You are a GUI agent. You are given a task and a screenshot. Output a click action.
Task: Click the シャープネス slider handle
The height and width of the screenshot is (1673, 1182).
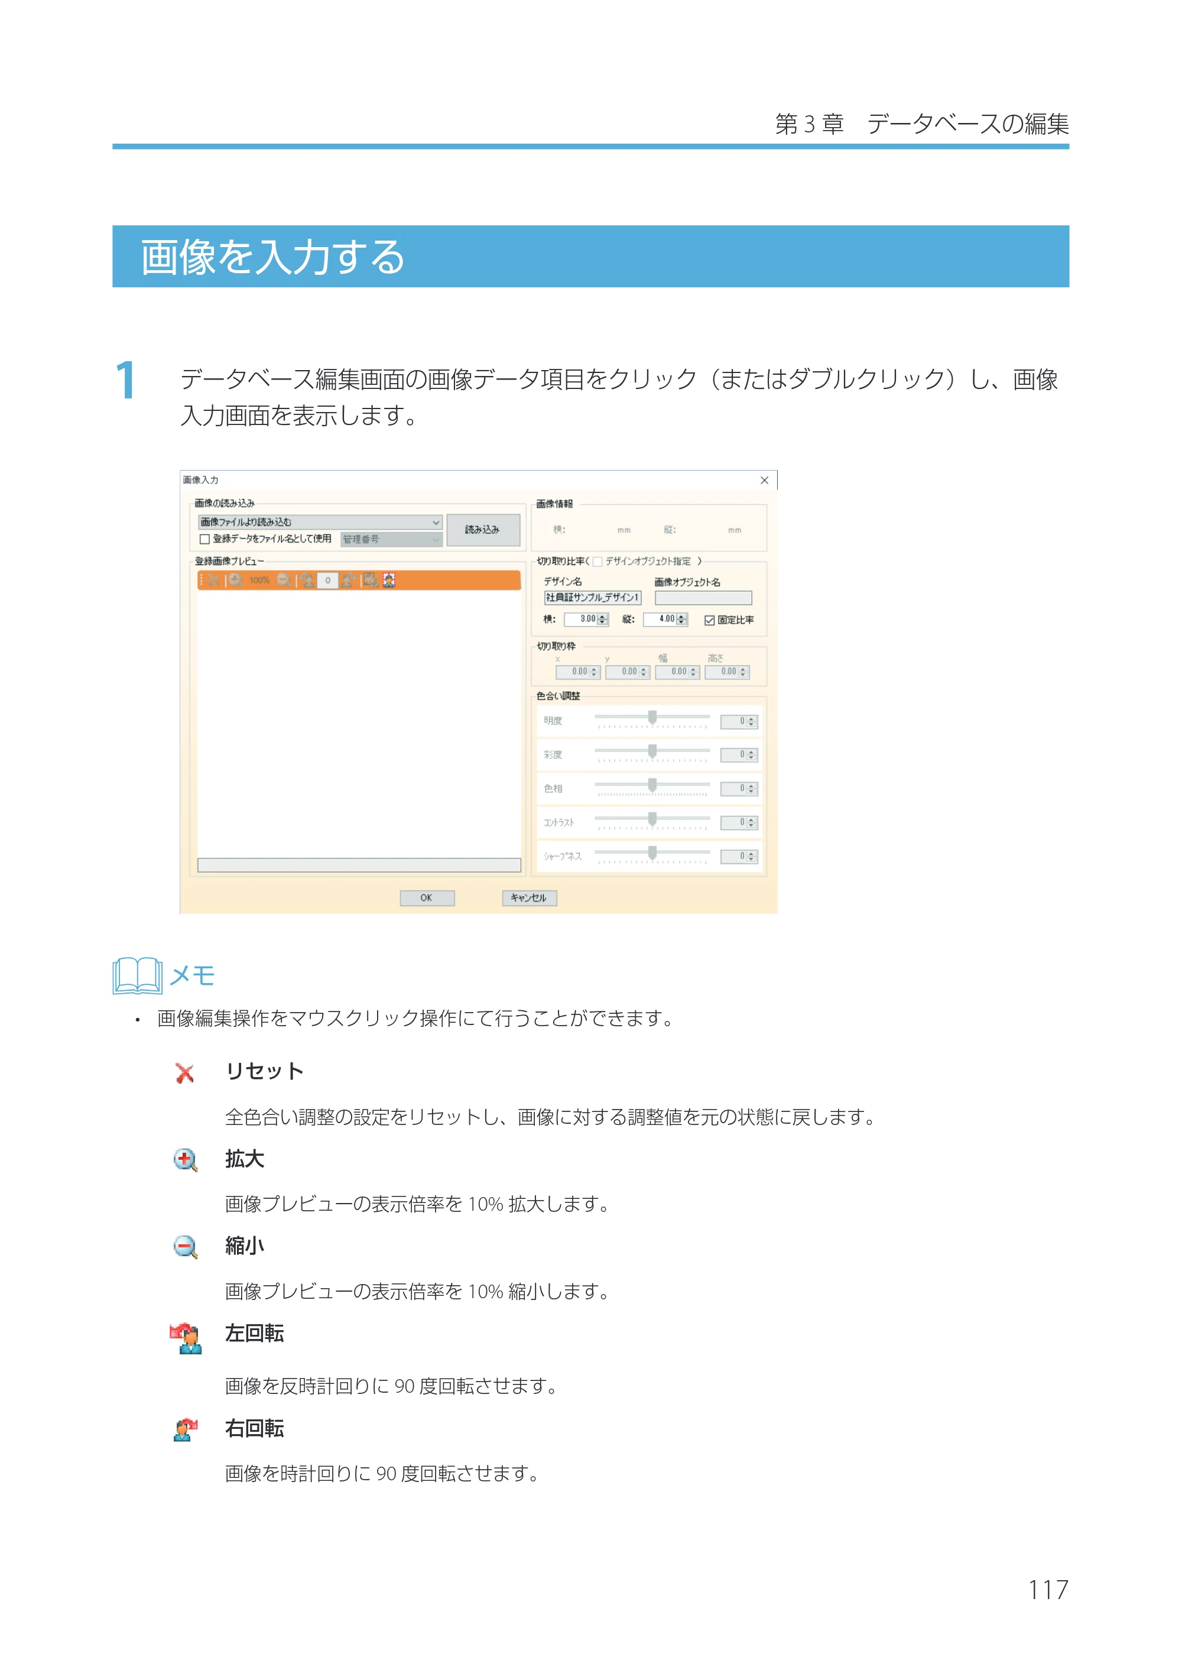[x=652, y=852]
